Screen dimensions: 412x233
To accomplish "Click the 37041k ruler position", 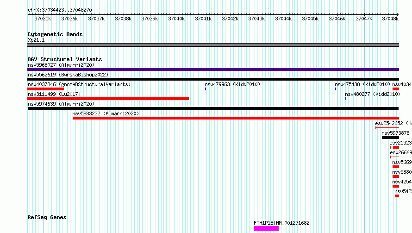I will [x=203, y=19].
